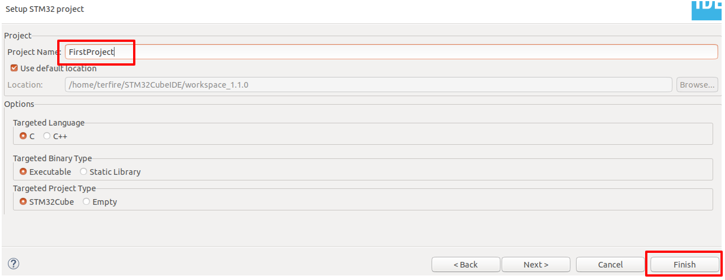The image size is (725, 280).
Task: Click the Location path field
Action: pos(368,85)
